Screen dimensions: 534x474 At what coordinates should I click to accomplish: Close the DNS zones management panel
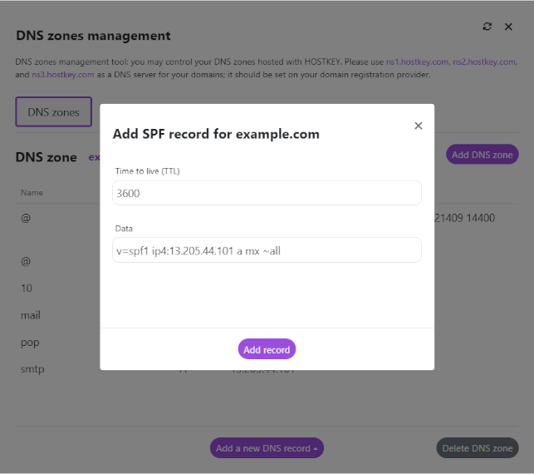pyautogui.click(x=508, y=27)
